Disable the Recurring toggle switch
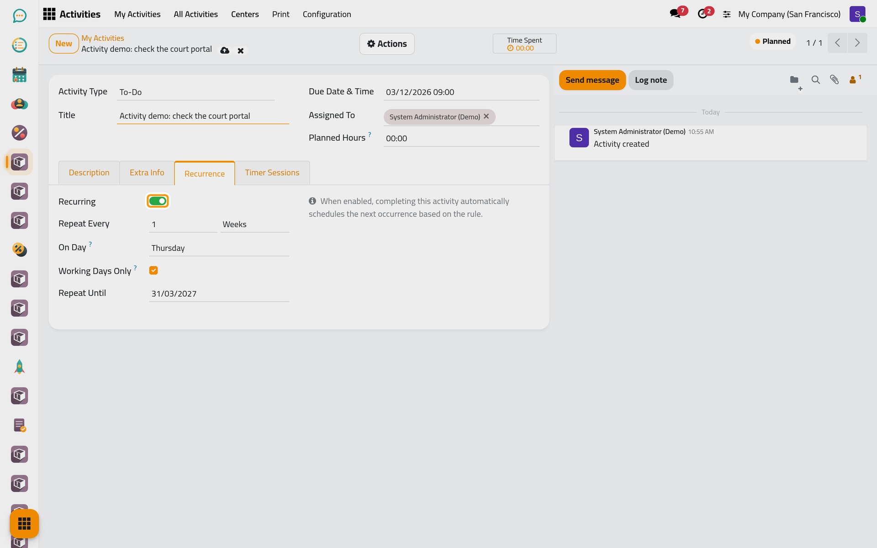Viewport: 877px width, 548px height. point(158,201)
